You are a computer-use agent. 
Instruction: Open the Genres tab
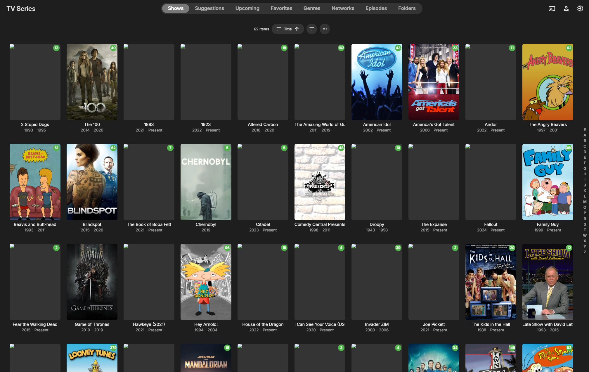click(x=312, y=8)
